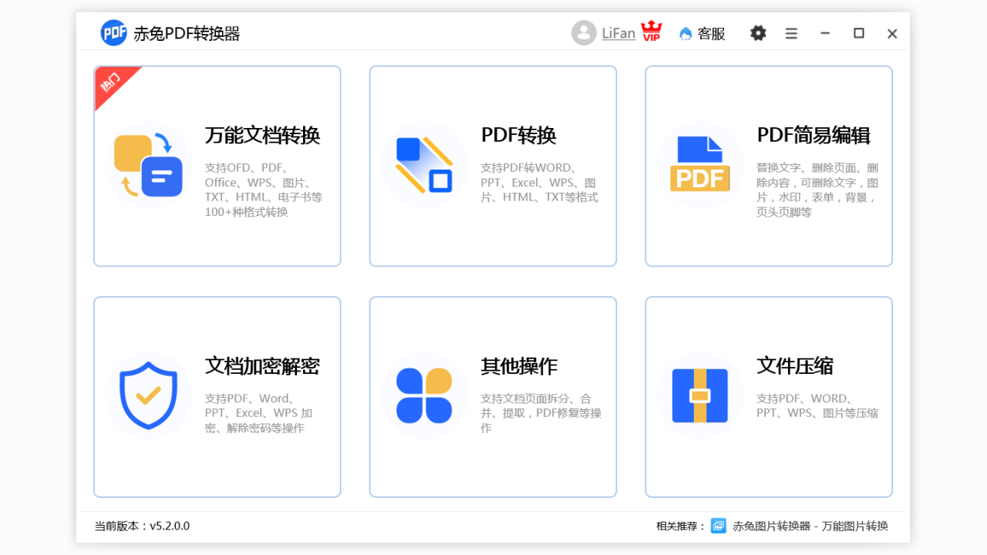Open the 万能文档转换 convert icon
Viewport: 987px width, 555px height.
click(x=149, y=164)
